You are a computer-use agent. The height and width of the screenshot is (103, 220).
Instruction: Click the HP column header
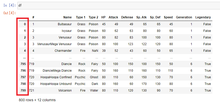click(103, 17)
